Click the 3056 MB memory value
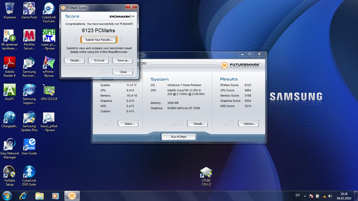358x201 pixels. [x=173, y=103]
